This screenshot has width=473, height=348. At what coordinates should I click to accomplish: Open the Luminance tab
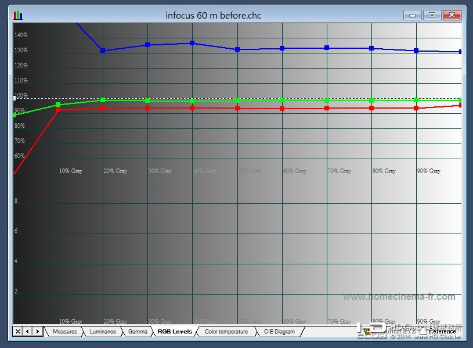click(x=103, y=331)
